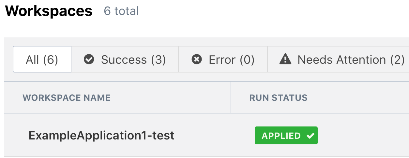The width and height of the screenshot is (409, 158).
Task: Click the "(2)" count on Needs Attention
Action: pos(397,59)
